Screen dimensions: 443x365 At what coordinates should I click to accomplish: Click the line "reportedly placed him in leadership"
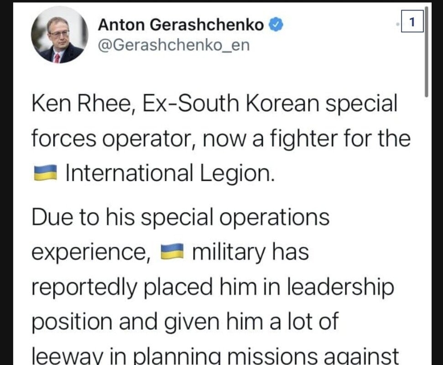(x=212, y=287)
